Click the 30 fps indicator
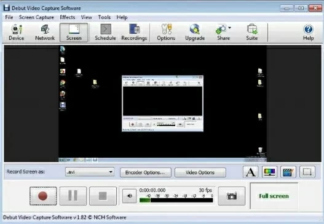Viewport: 324px width, 224px height. [x=205, y=190]
